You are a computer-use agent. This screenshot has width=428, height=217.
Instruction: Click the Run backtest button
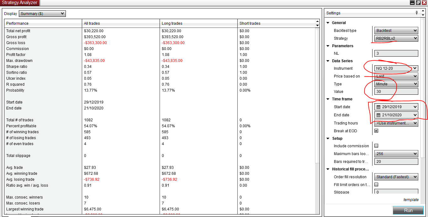tap(409, 210)
